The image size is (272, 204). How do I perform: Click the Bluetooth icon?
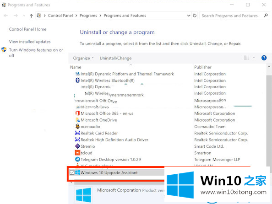point(77,80)
